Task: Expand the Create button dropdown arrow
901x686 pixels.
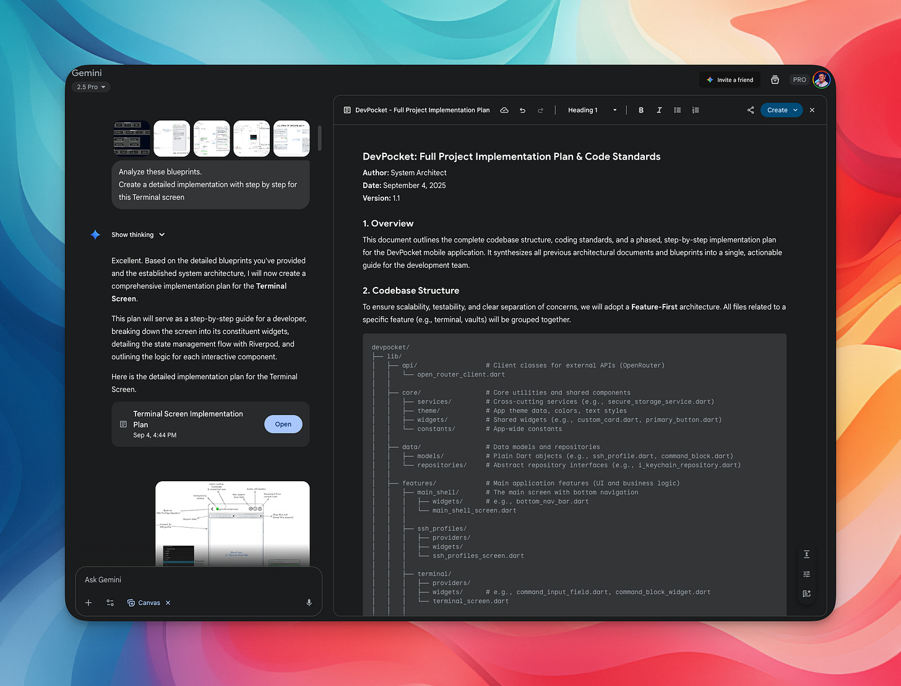Action: pyautogui.click(x=795, y=110)
